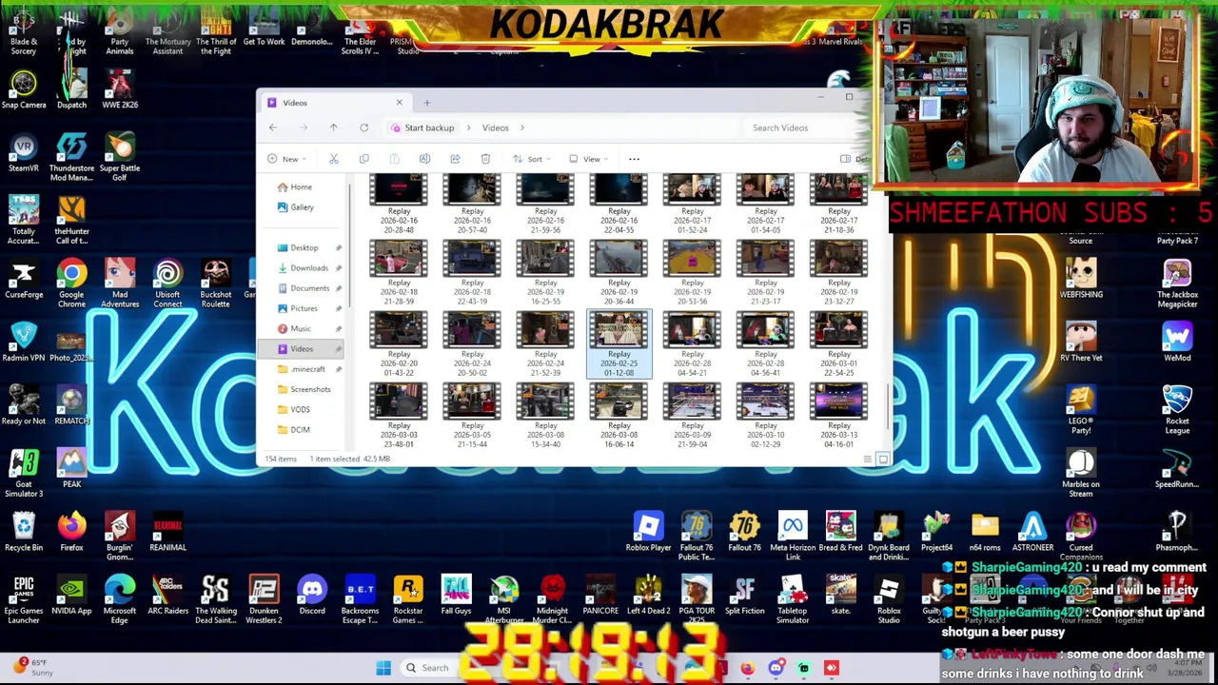The width and height of the screenshot is (1218, 685).
Task: Open VODS folder in navigation pane
Action: click(299, 409)
